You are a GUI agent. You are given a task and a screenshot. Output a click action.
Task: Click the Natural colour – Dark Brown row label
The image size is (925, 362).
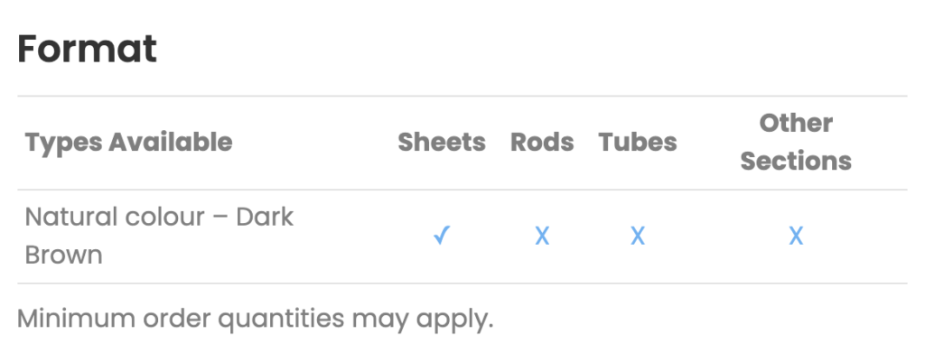click(159, 236)
